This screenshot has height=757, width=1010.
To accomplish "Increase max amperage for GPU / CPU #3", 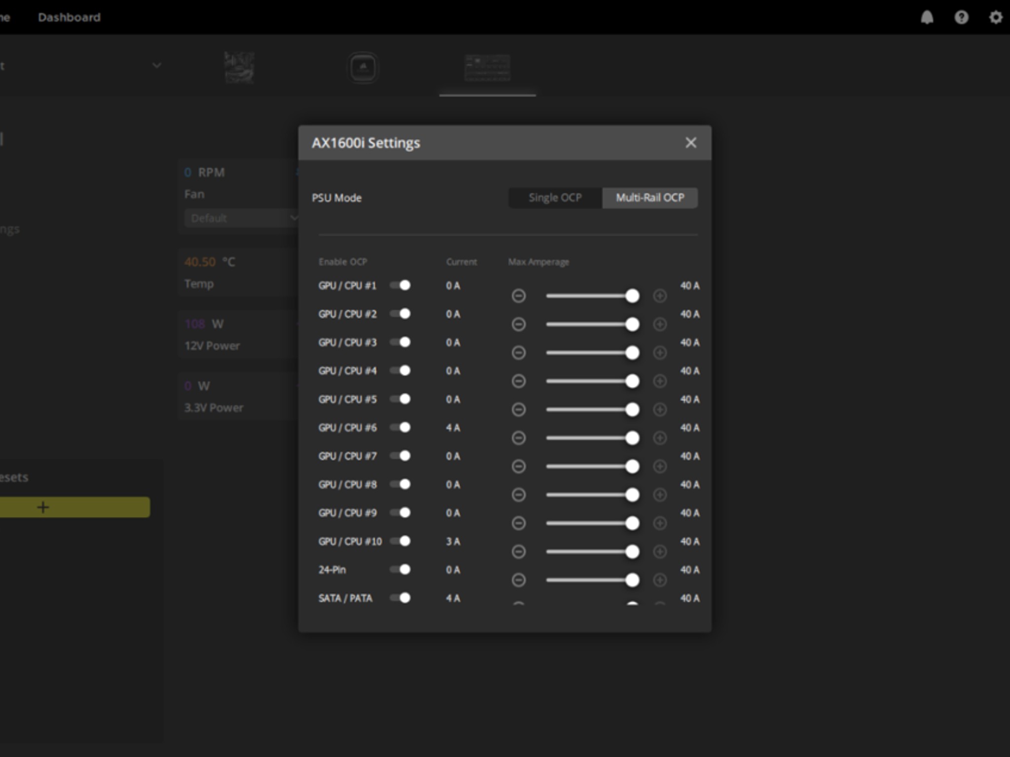I will tap(660, 353).
